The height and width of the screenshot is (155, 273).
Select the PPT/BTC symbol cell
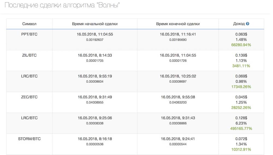[29, 34]
